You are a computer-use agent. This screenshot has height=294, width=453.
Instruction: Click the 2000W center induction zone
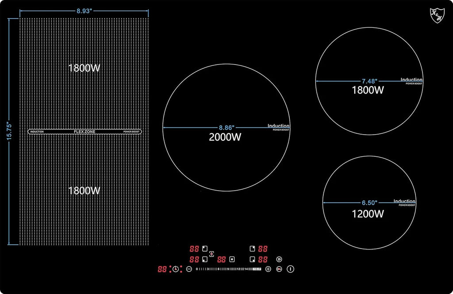point(226,128)
